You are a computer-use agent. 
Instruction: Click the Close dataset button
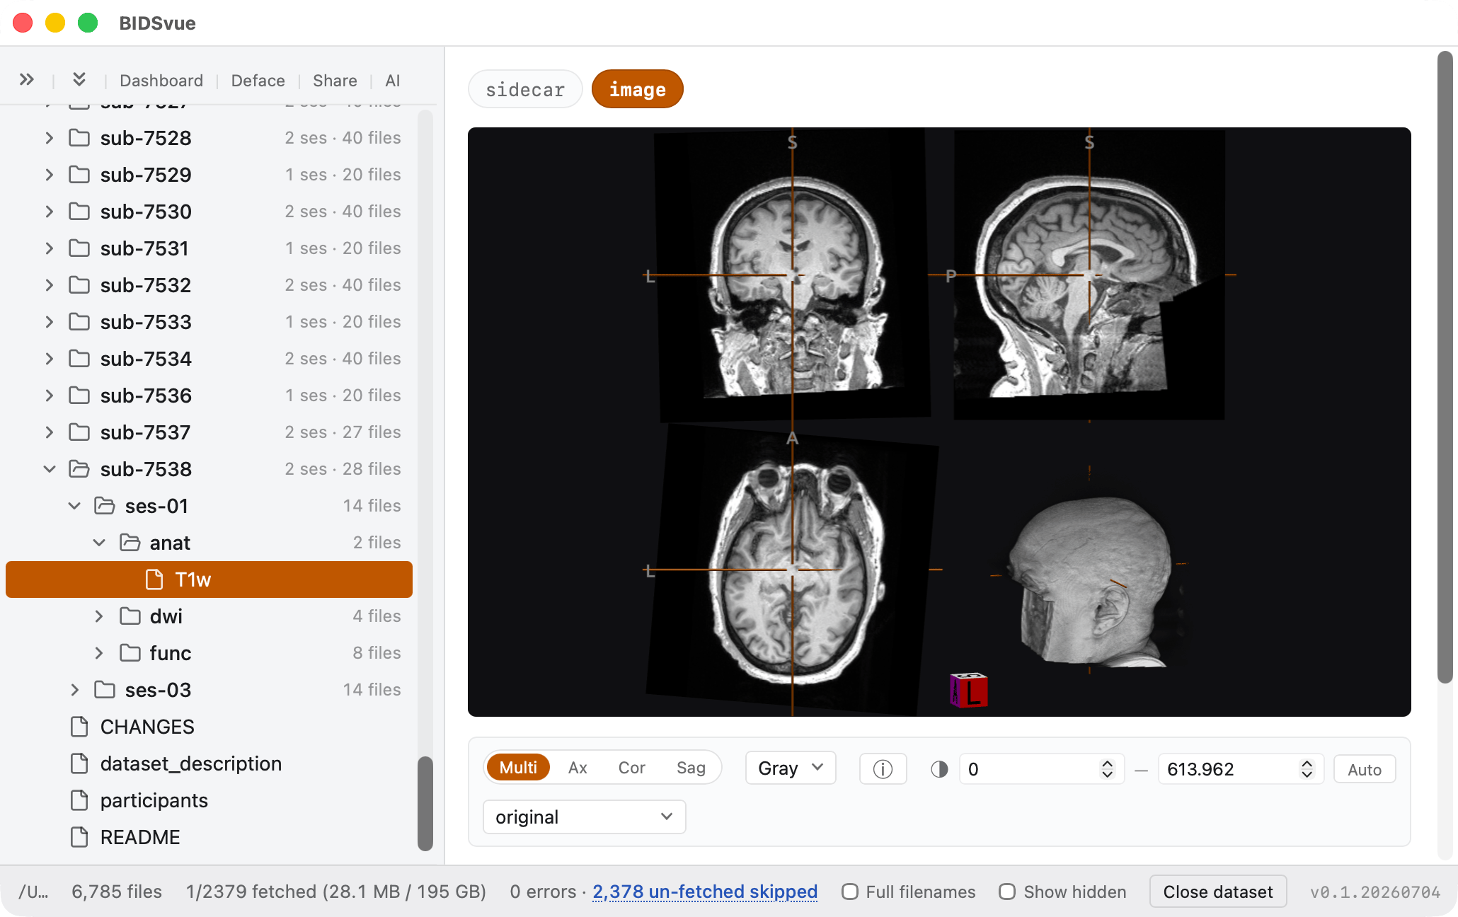1218,892
